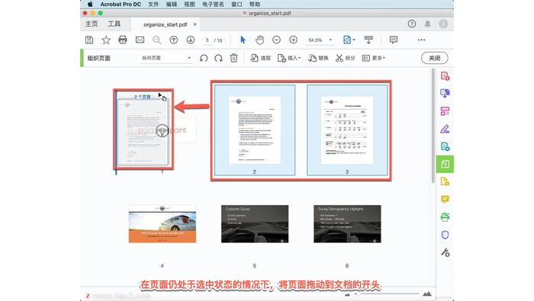This screenshot has height=301, width=534.
Task: Select page 2 thumbnail
Action: [x=254, y=130]
